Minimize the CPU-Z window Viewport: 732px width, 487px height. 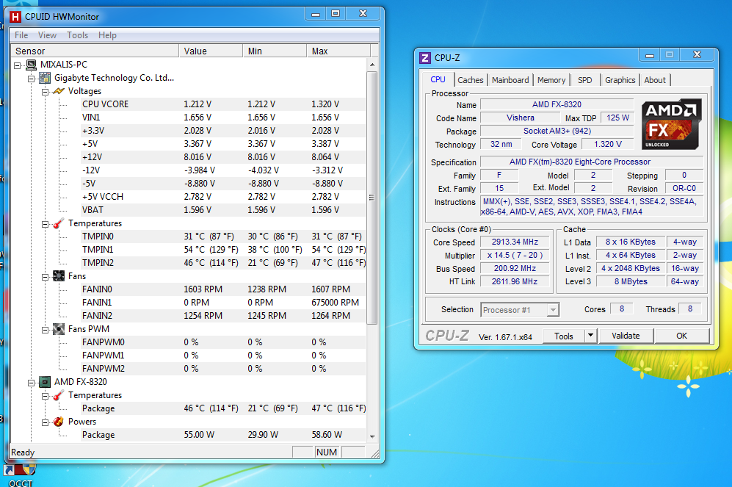pos(649,55)
